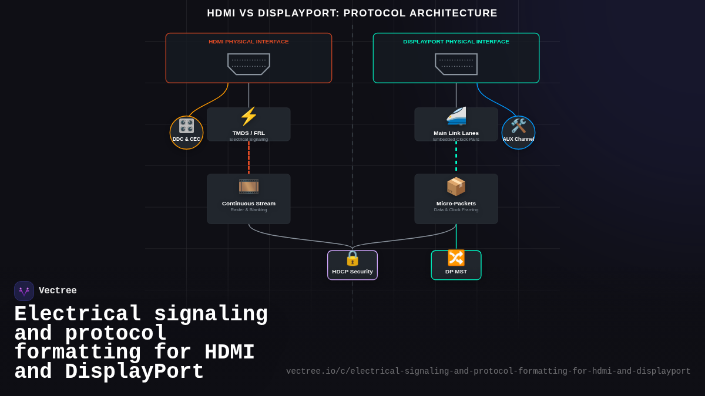Select the lightning bolt TMDS / FRL icon
The width and height of the screenshot is (705, 396).
[249, 117]
